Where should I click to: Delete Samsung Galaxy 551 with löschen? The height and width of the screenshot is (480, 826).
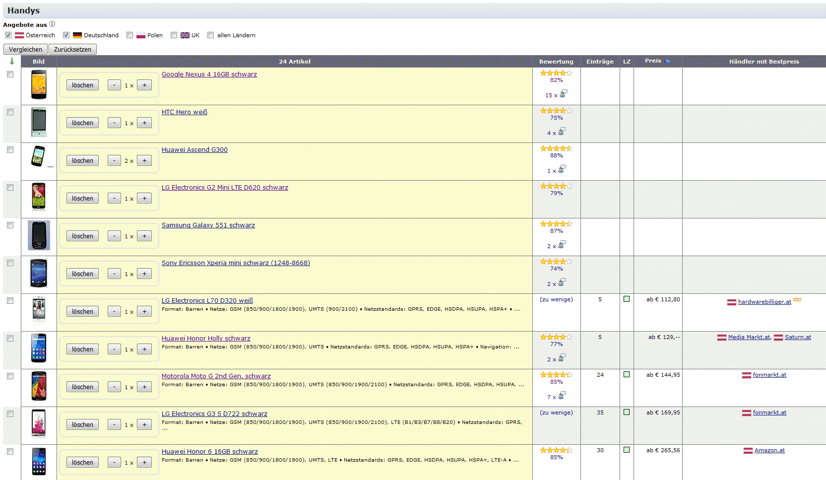coord(82,236)
